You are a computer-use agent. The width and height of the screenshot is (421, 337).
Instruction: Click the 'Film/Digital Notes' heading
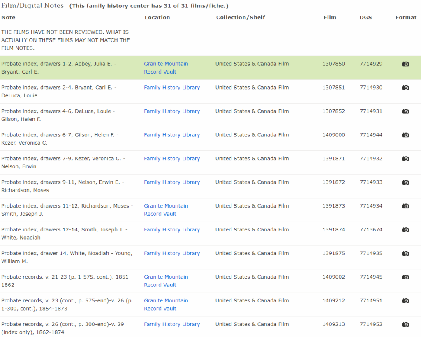tap(32, 5)
